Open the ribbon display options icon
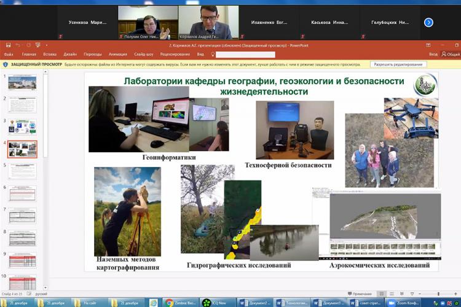461x307 pixels. coord(428,45)
